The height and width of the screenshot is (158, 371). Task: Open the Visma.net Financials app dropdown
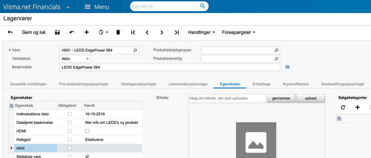pyautogui.click(x=68, y=7)
